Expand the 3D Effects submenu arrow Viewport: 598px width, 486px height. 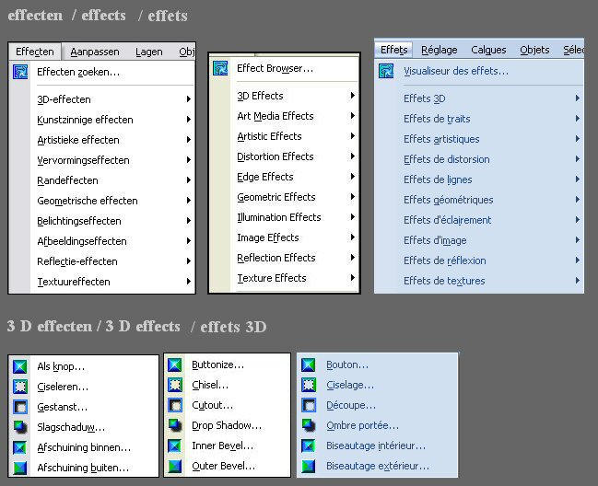[x=352, y=96]
